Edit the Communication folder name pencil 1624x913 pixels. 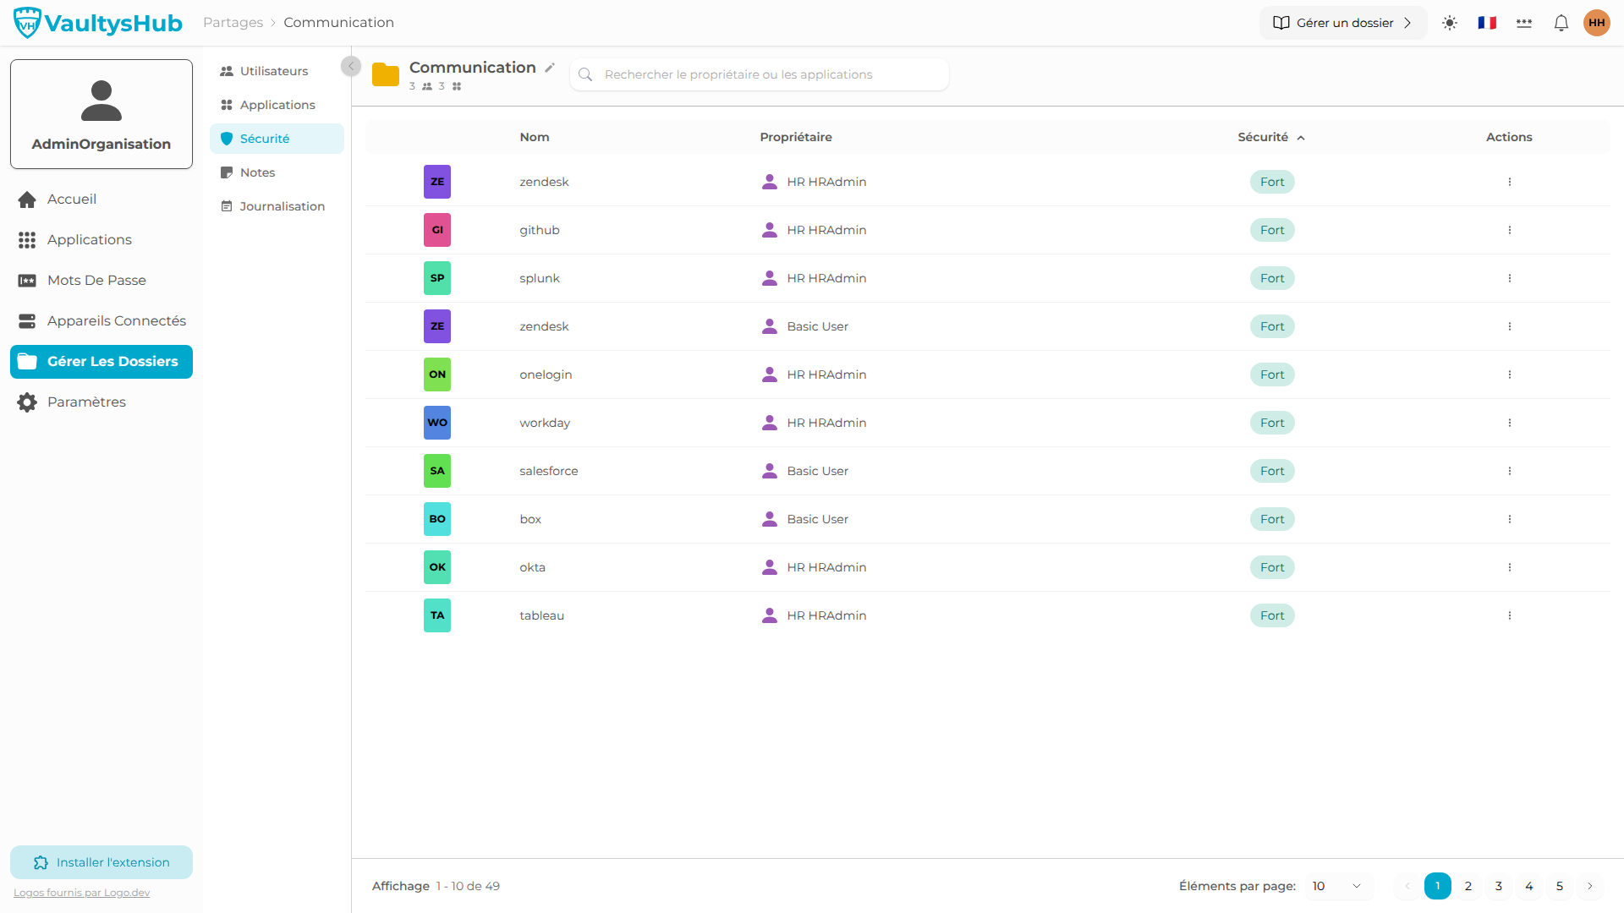point(550,68)
